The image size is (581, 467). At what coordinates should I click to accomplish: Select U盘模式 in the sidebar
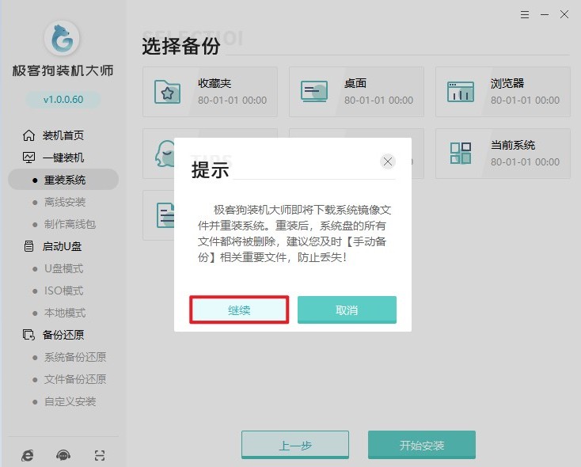(64, 268)
